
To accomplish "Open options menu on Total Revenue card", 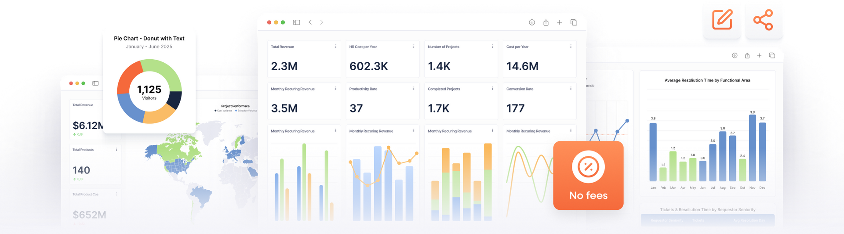I will point(335,46).
